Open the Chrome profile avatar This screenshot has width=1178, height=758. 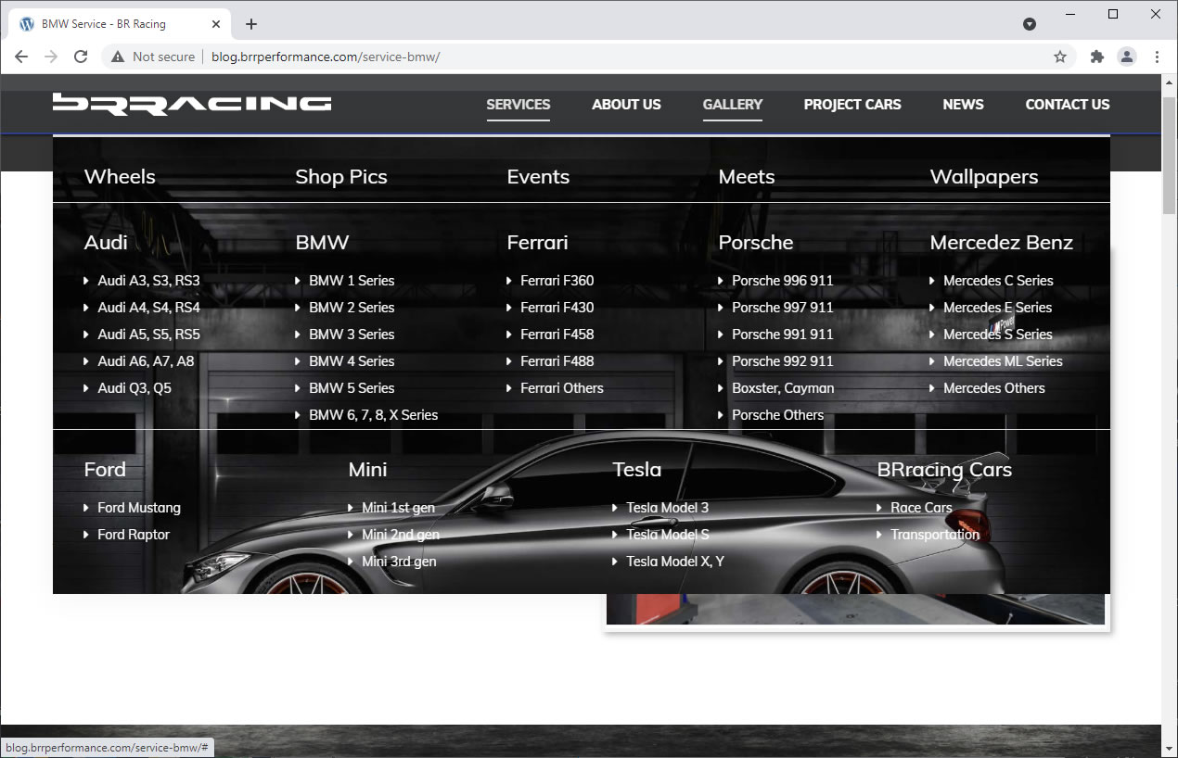click(1127, 57)
